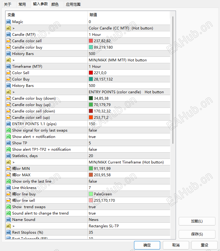This screenshot has width=220, height=251.
Task: Open the 关于 tab
Action: [8, 5]
